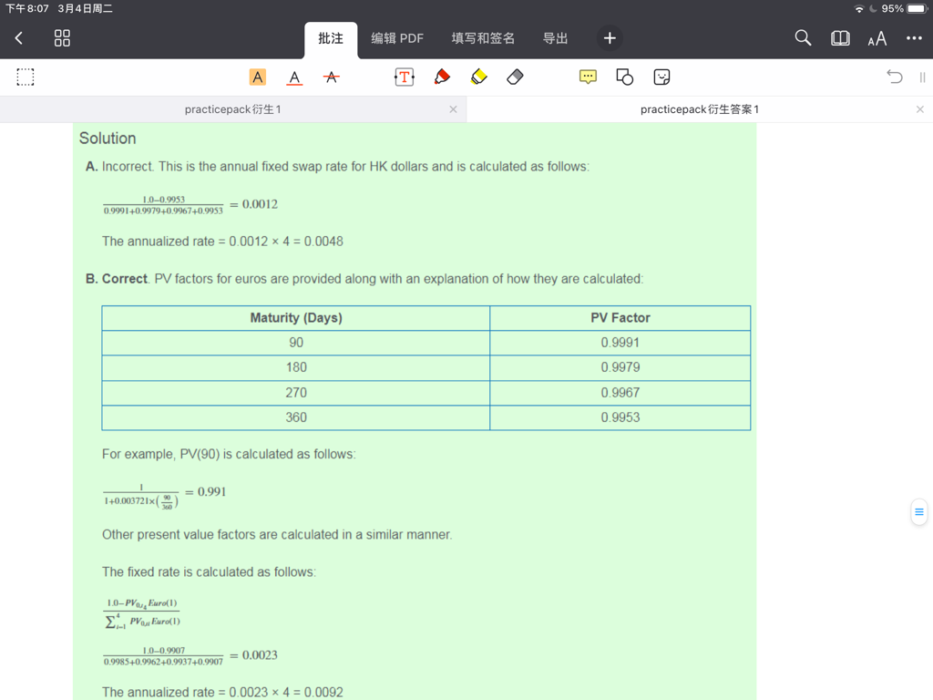933x700 pixels.
Task: Open the 填写和签名 tab
Action: coord(483,38)
